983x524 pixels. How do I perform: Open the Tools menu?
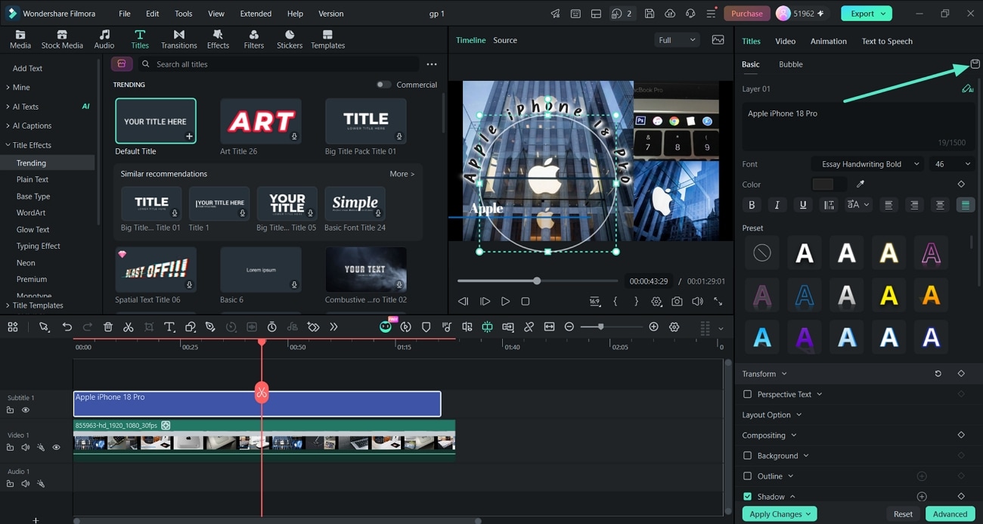tap(183, 14)
